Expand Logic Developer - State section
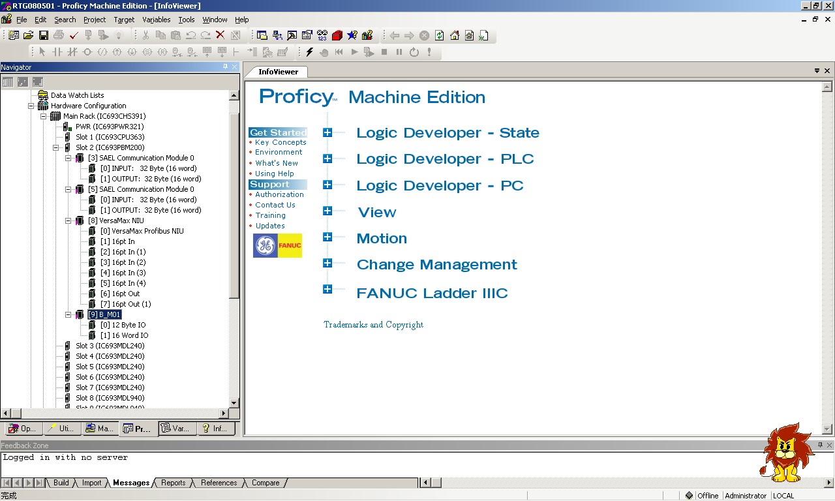This screenshot has height=501, width=835. tap(327, 132)
